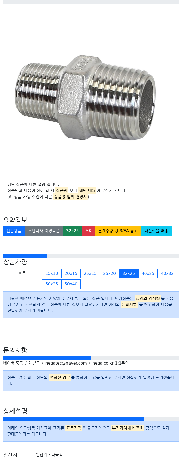This screenshot has width=182, height=460.
Task: Click the highlighted 32x25 size button
Action: click(x=129, y=273)
